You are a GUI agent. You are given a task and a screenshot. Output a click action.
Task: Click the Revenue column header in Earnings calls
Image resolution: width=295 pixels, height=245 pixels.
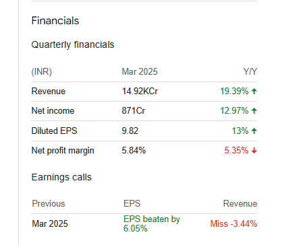(240, 204)
